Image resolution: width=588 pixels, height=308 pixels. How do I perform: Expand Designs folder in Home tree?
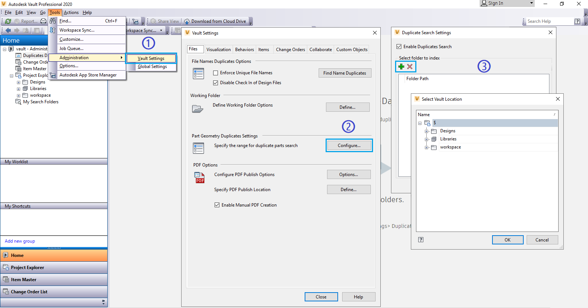pyautogui.click(x=18, y=82)
